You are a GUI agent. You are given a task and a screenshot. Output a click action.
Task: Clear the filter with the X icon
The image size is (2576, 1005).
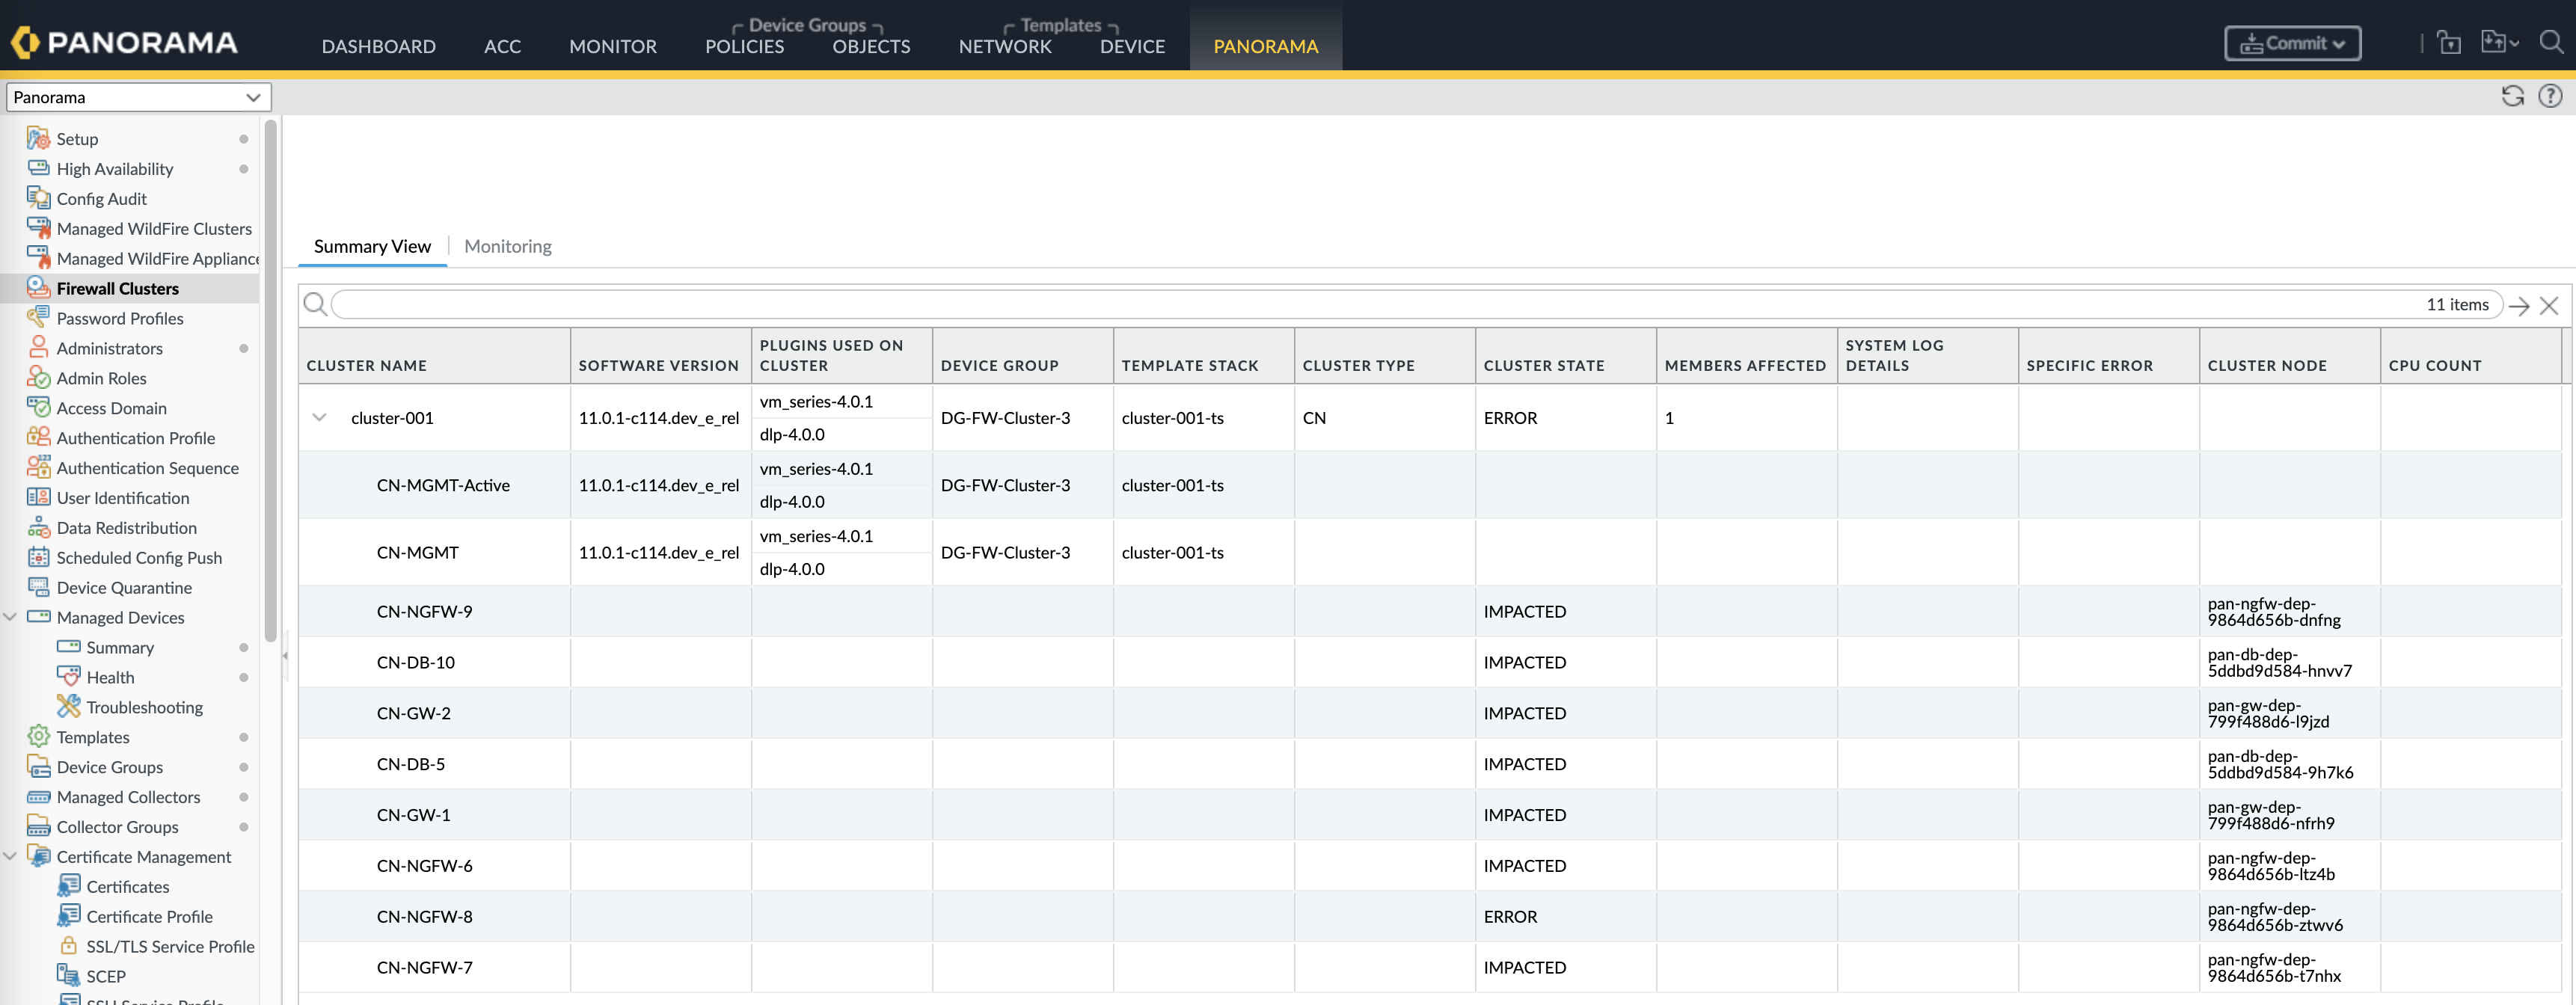(2549, 306)
